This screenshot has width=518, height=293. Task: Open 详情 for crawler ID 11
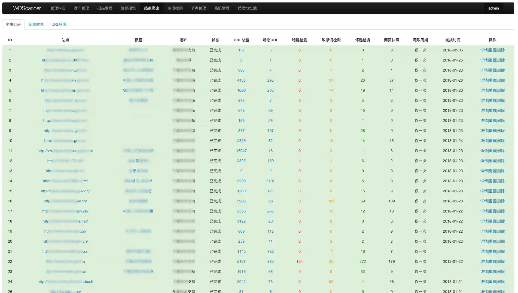484,151
